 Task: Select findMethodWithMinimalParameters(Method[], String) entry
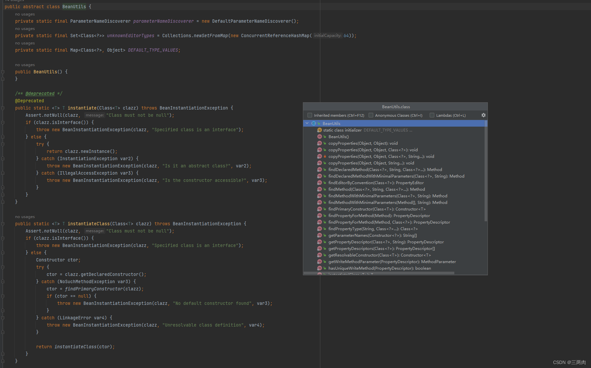tap(394, 202)
